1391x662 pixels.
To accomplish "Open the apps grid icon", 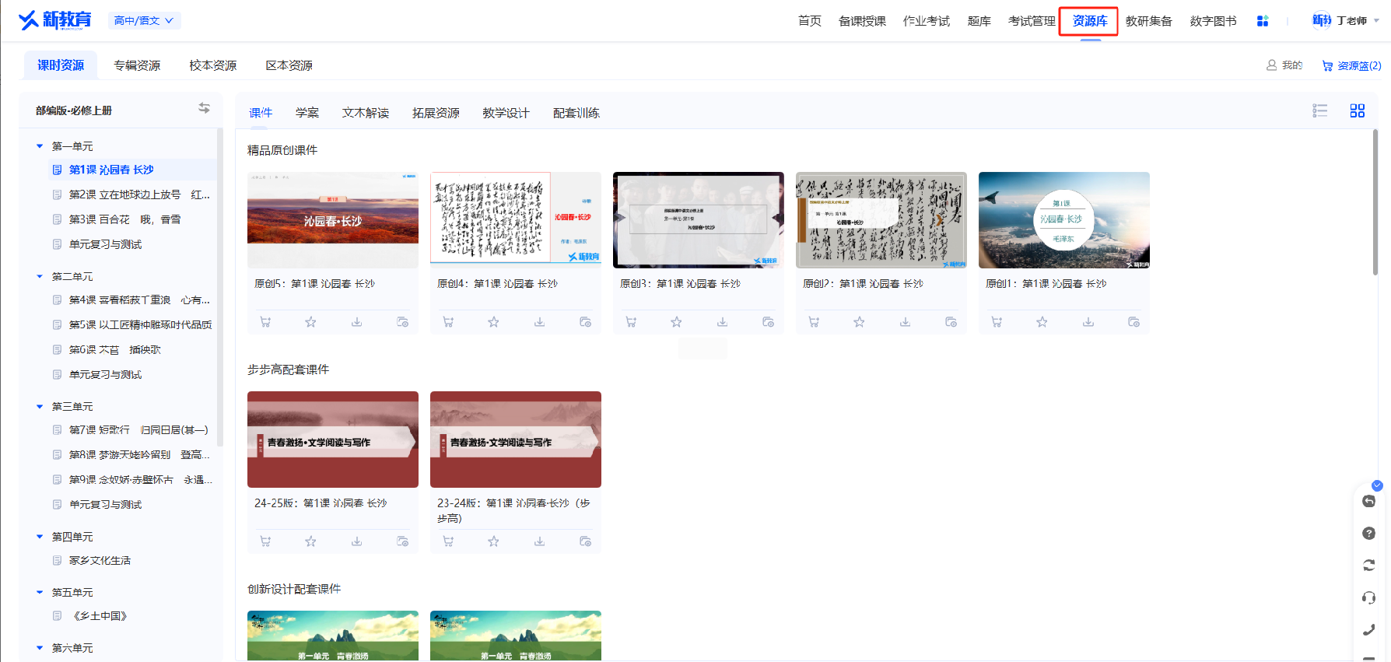I will point(1263,21).
